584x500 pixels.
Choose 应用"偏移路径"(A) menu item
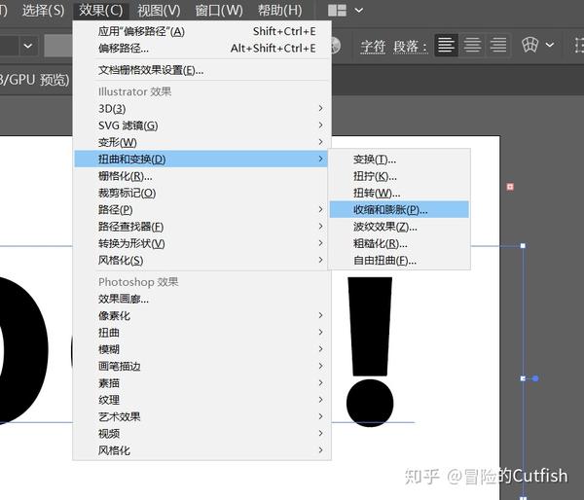point(202,31)
